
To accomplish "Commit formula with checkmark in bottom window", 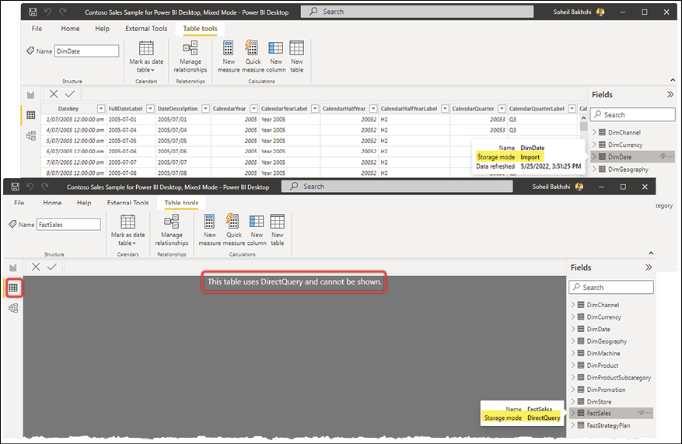I will click(52, 267).
